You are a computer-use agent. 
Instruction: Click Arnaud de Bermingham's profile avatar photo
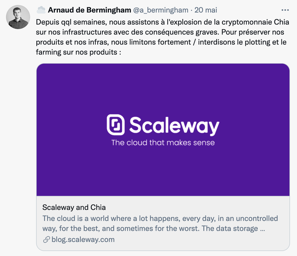pyautogui.click(x=18, y=17)
